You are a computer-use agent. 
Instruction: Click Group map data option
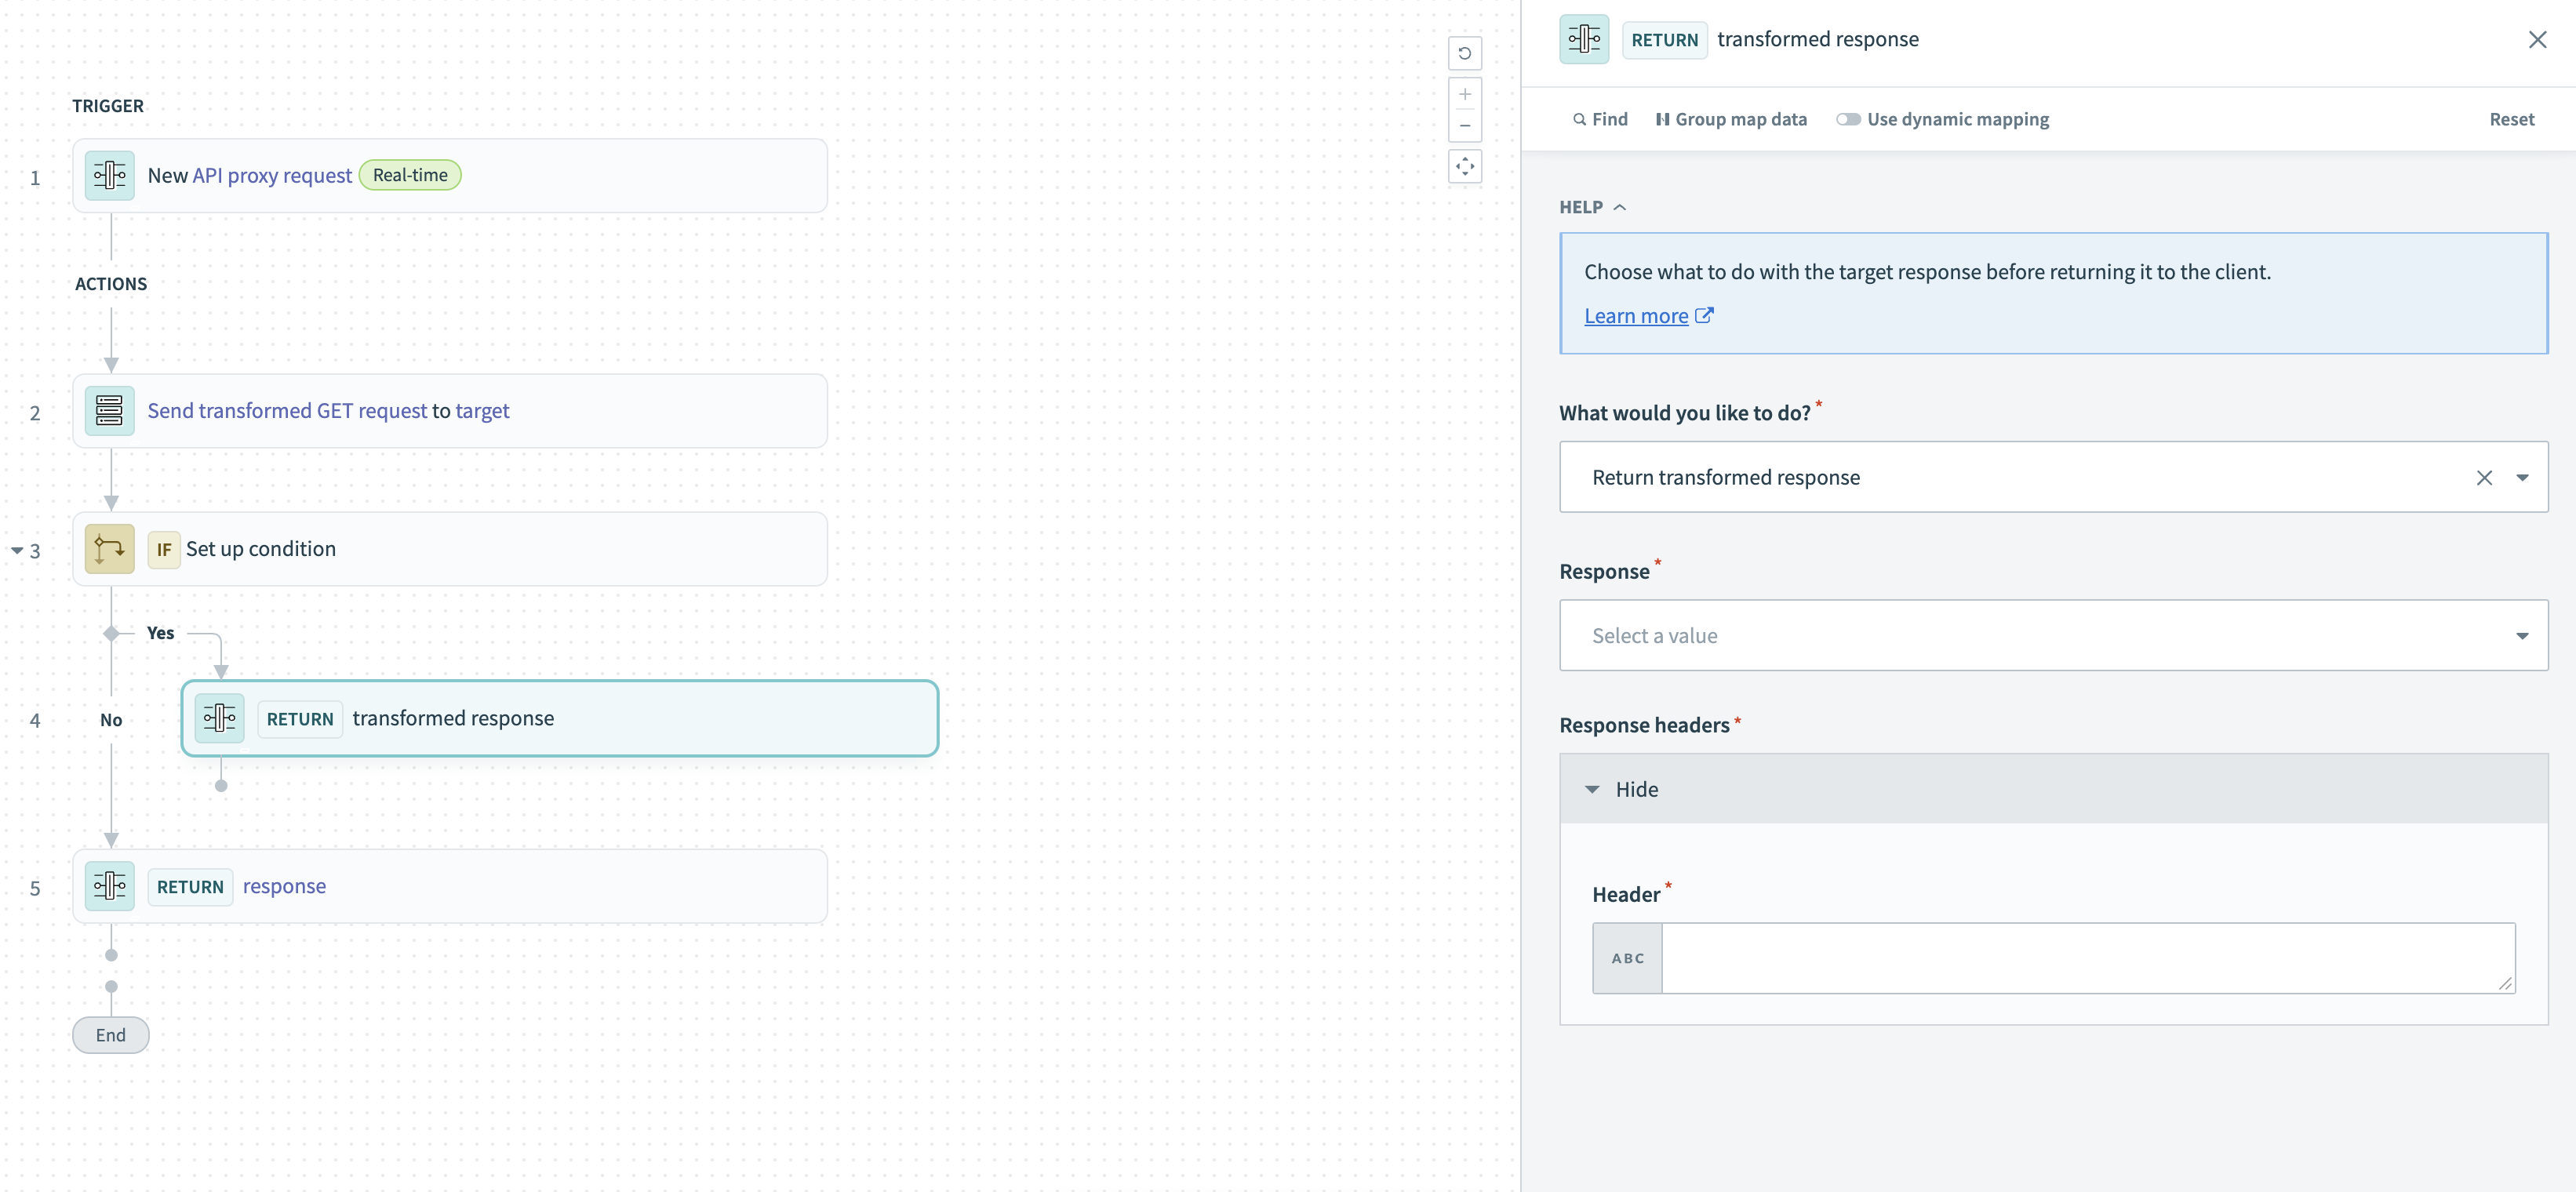[x=1731, y=119]
